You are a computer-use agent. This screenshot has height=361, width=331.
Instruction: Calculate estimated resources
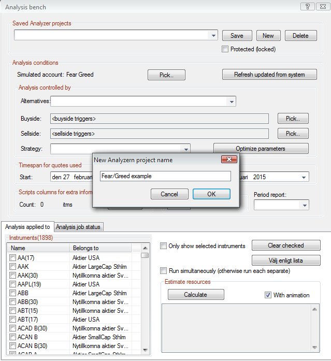tap(196, 295)
